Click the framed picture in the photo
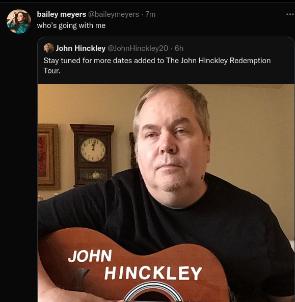This screenshot has height=302, width=295. pos(48,157)
